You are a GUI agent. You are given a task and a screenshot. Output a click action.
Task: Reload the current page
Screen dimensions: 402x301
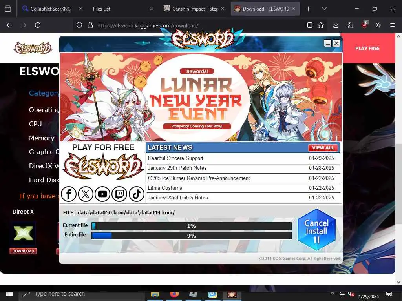pos(38,25)
